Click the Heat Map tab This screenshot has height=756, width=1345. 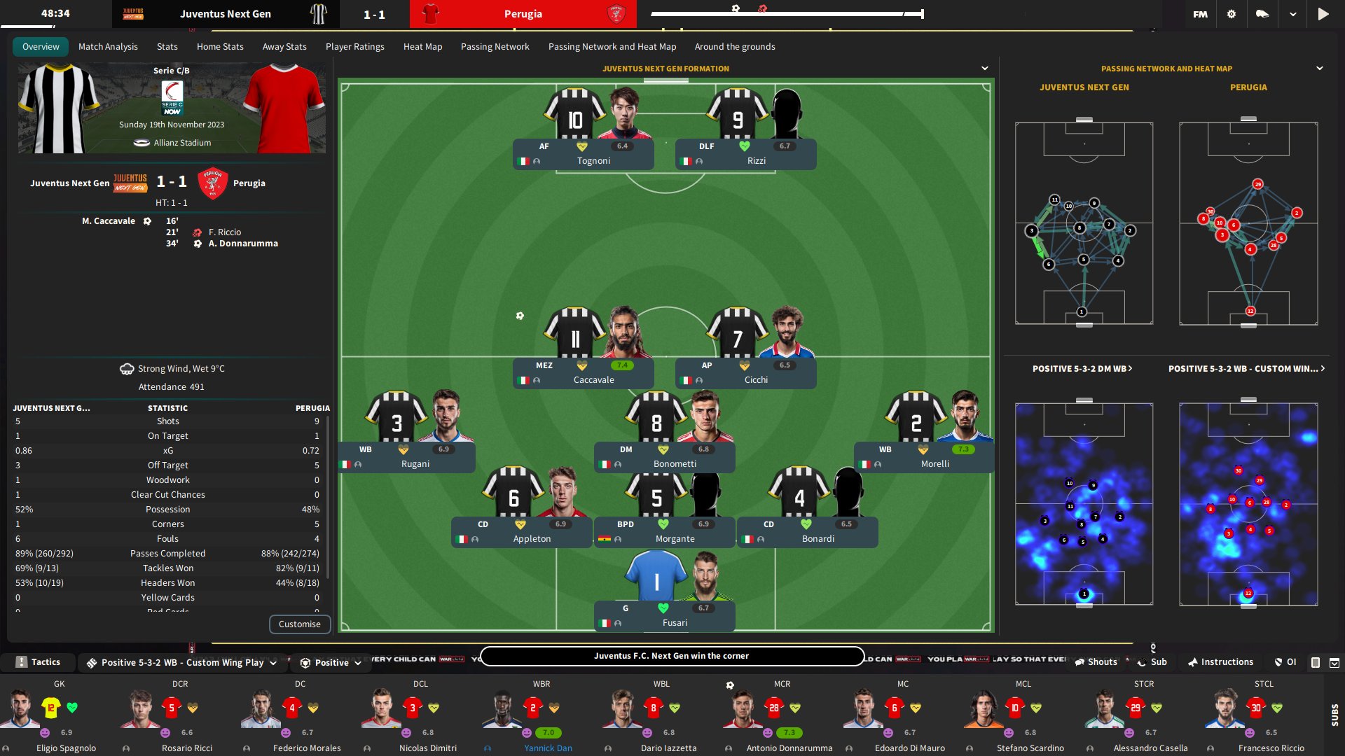pos(423,46)
